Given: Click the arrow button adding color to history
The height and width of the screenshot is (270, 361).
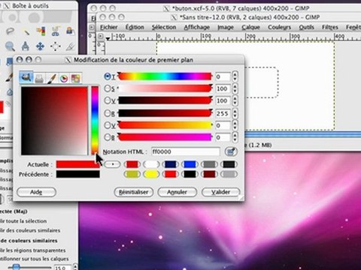Looking at the screenshot, I should coord(112,164).
